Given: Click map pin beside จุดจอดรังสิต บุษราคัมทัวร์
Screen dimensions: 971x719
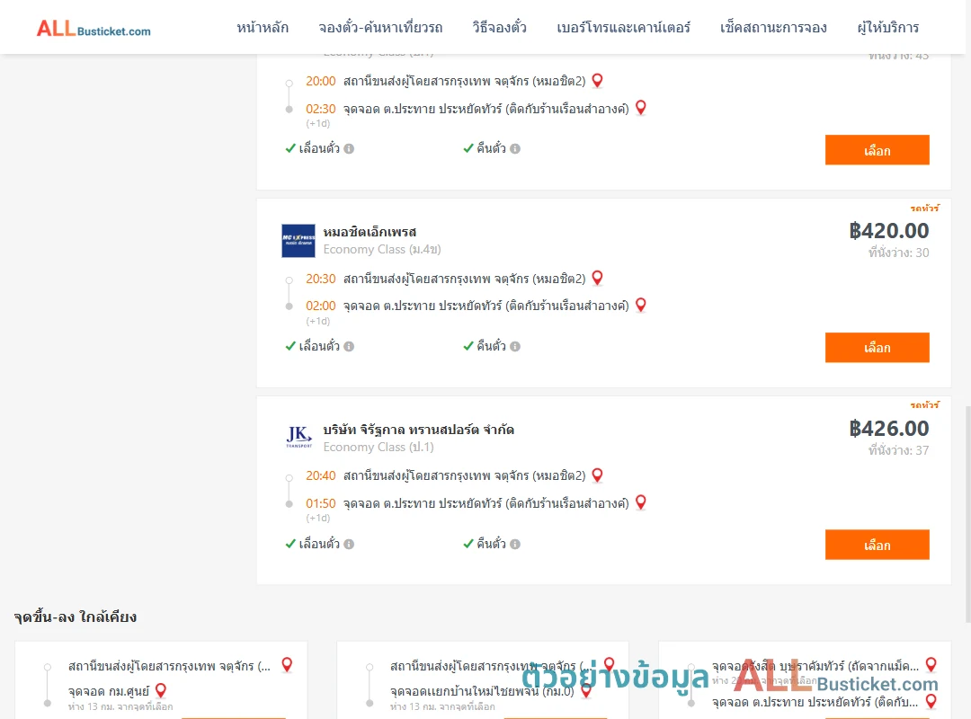Looking at the screenshot, I should tap(931, 664).
